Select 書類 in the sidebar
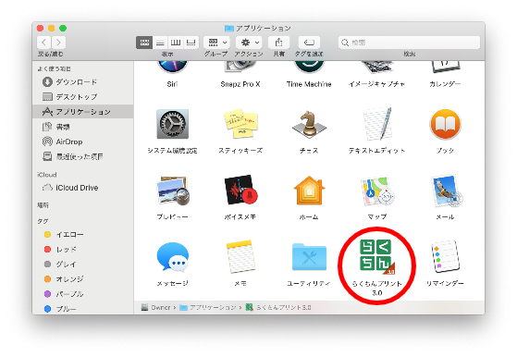The height and width of the screenshot is (357, 517). click(x=83, y=127)
